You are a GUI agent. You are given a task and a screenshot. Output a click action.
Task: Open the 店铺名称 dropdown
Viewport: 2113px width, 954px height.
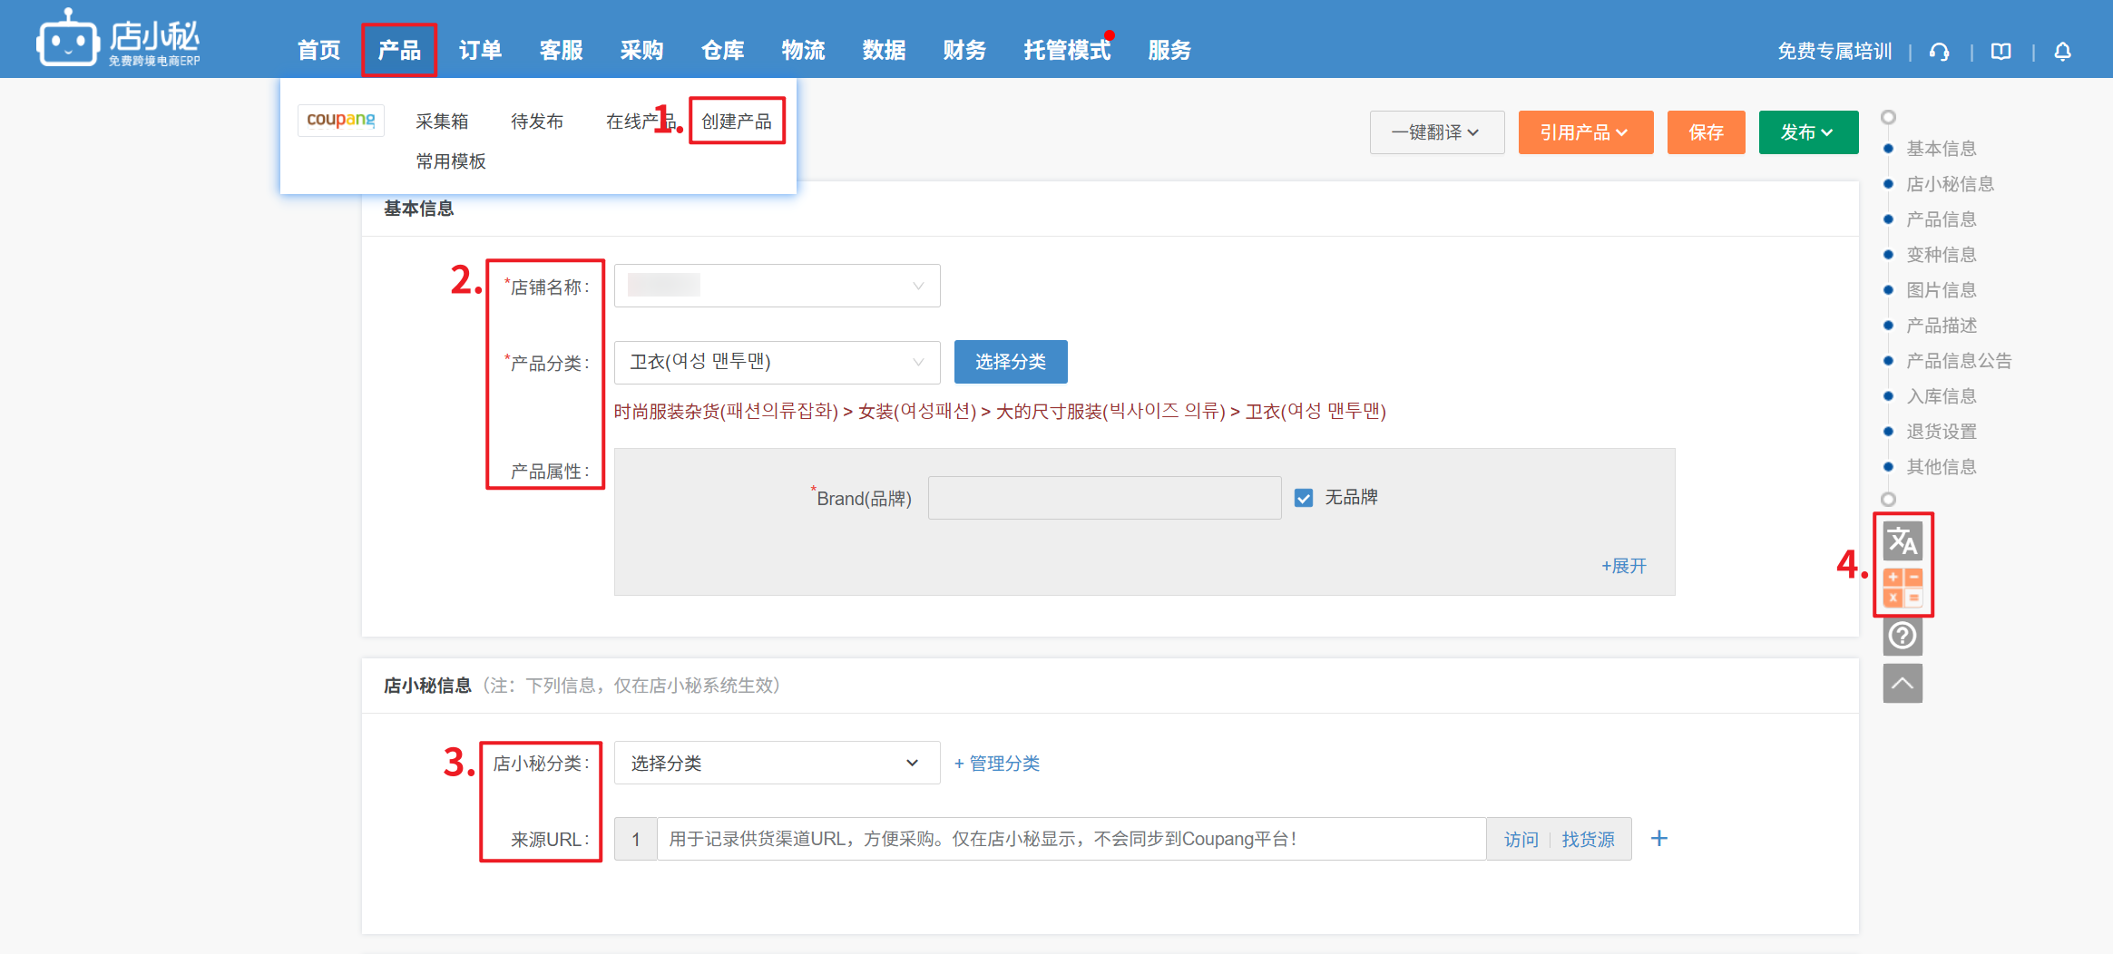pos(777,286)
